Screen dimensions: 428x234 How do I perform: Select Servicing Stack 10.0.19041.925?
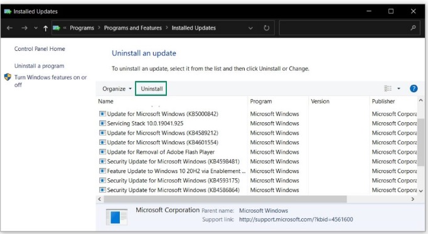coord(145,124)
